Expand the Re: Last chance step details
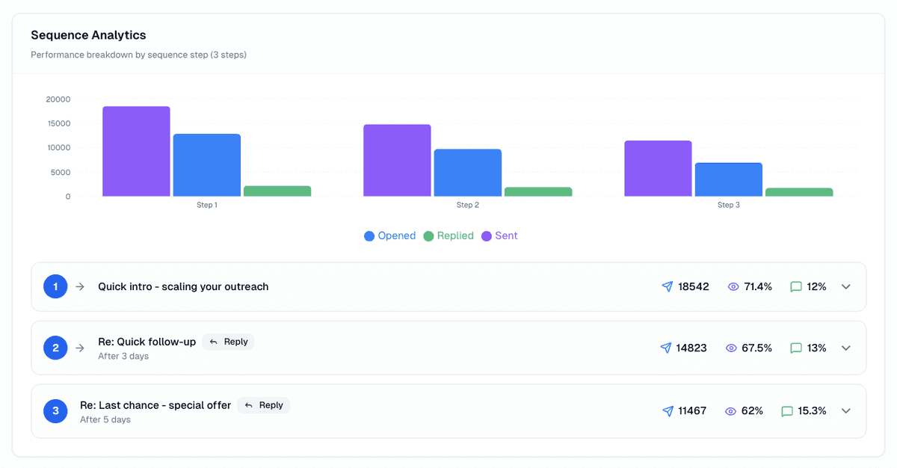Viewport: 897px width, 468px height. [x=845, y=410]
